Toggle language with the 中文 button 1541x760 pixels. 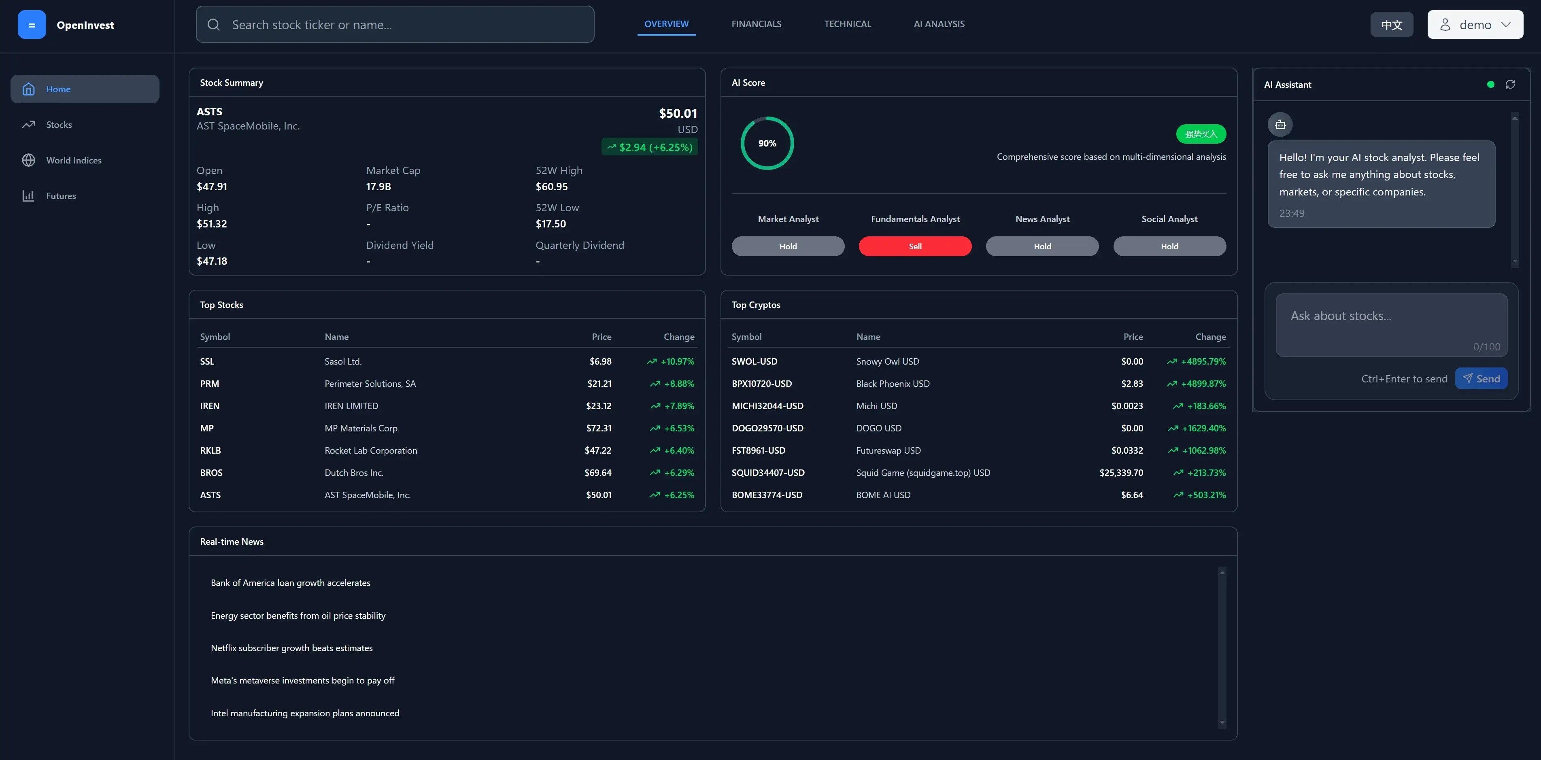click(1392, 25)
